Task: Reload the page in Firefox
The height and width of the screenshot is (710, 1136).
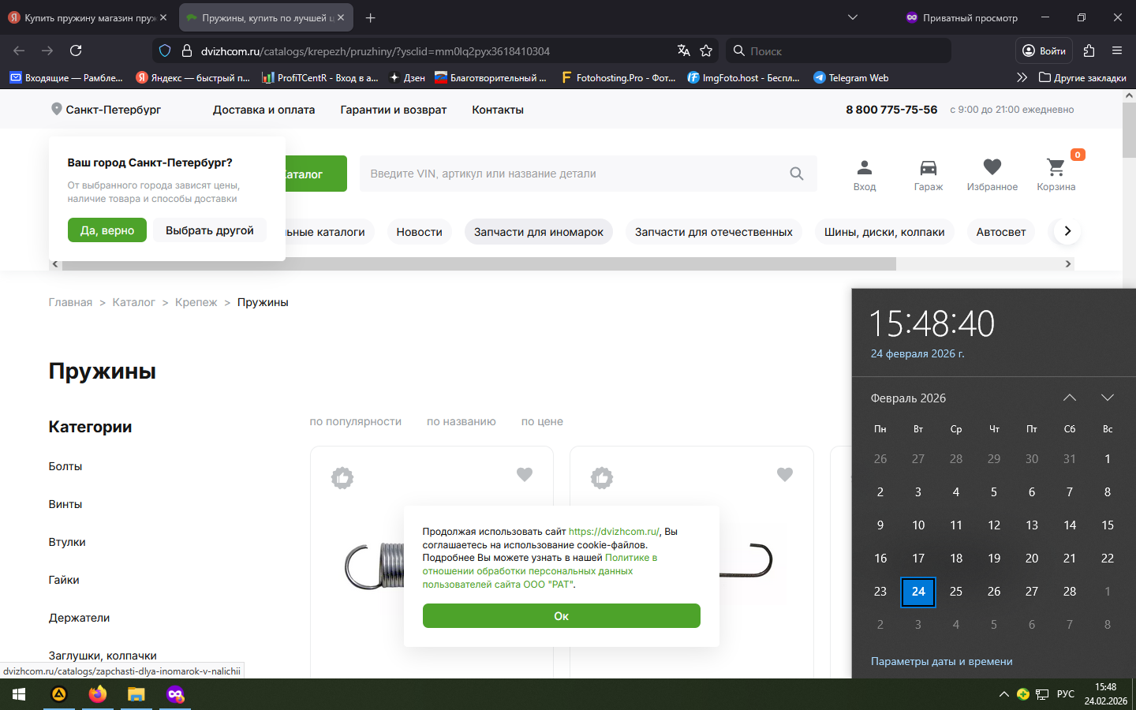Action: coord(76,50)
